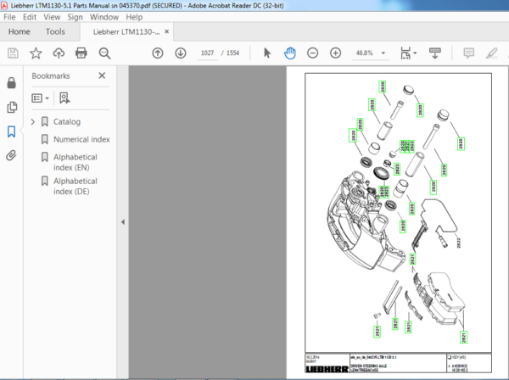
Task: Print the document
Action: (81, 53)
